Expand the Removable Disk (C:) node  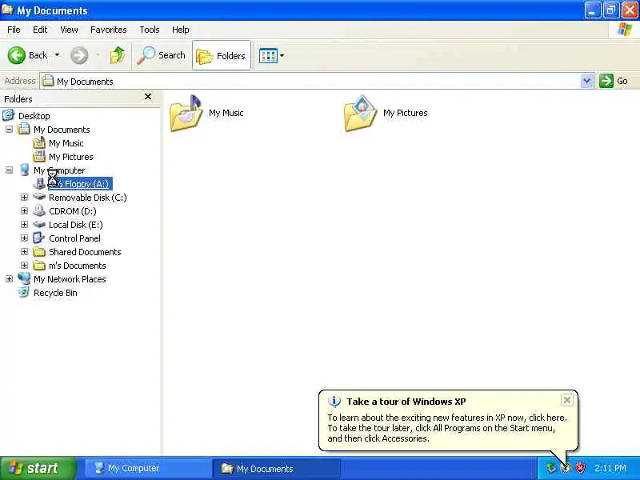pos(24,197)
